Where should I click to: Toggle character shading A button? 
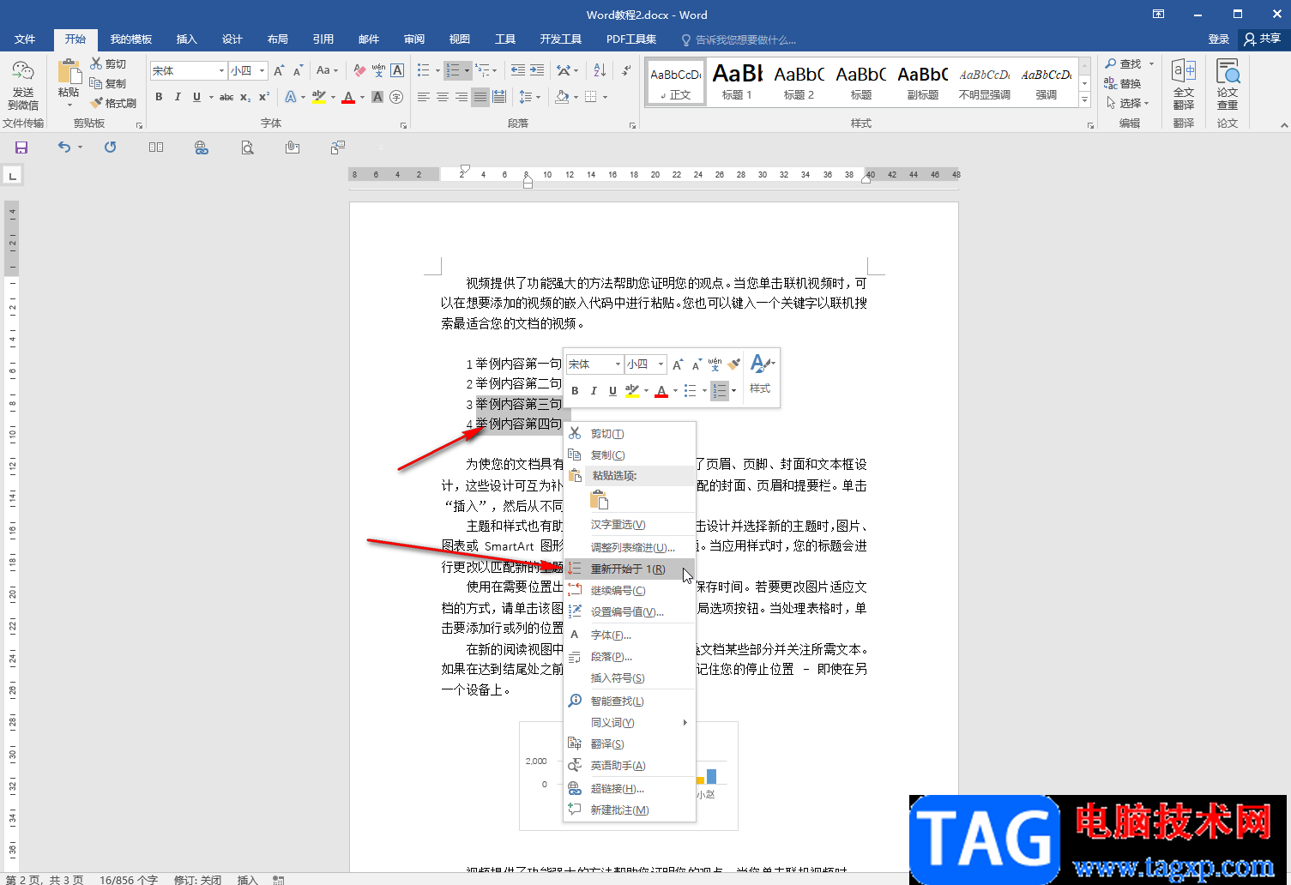377,97
